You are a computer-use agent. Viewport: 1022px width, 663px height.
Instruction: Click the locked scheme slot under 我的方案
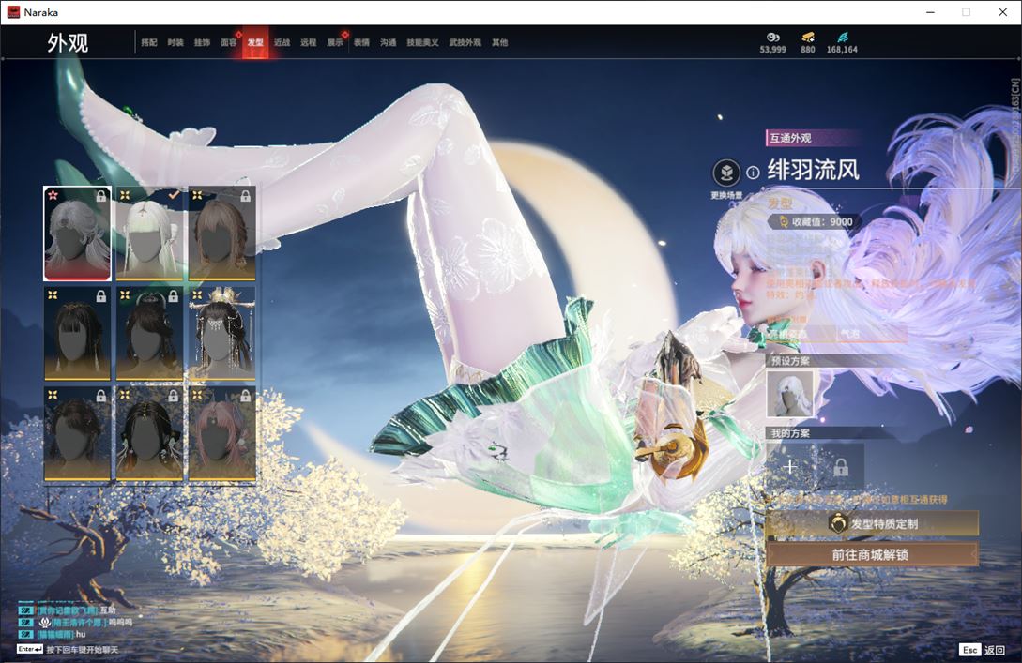click(x=841, y=466)
